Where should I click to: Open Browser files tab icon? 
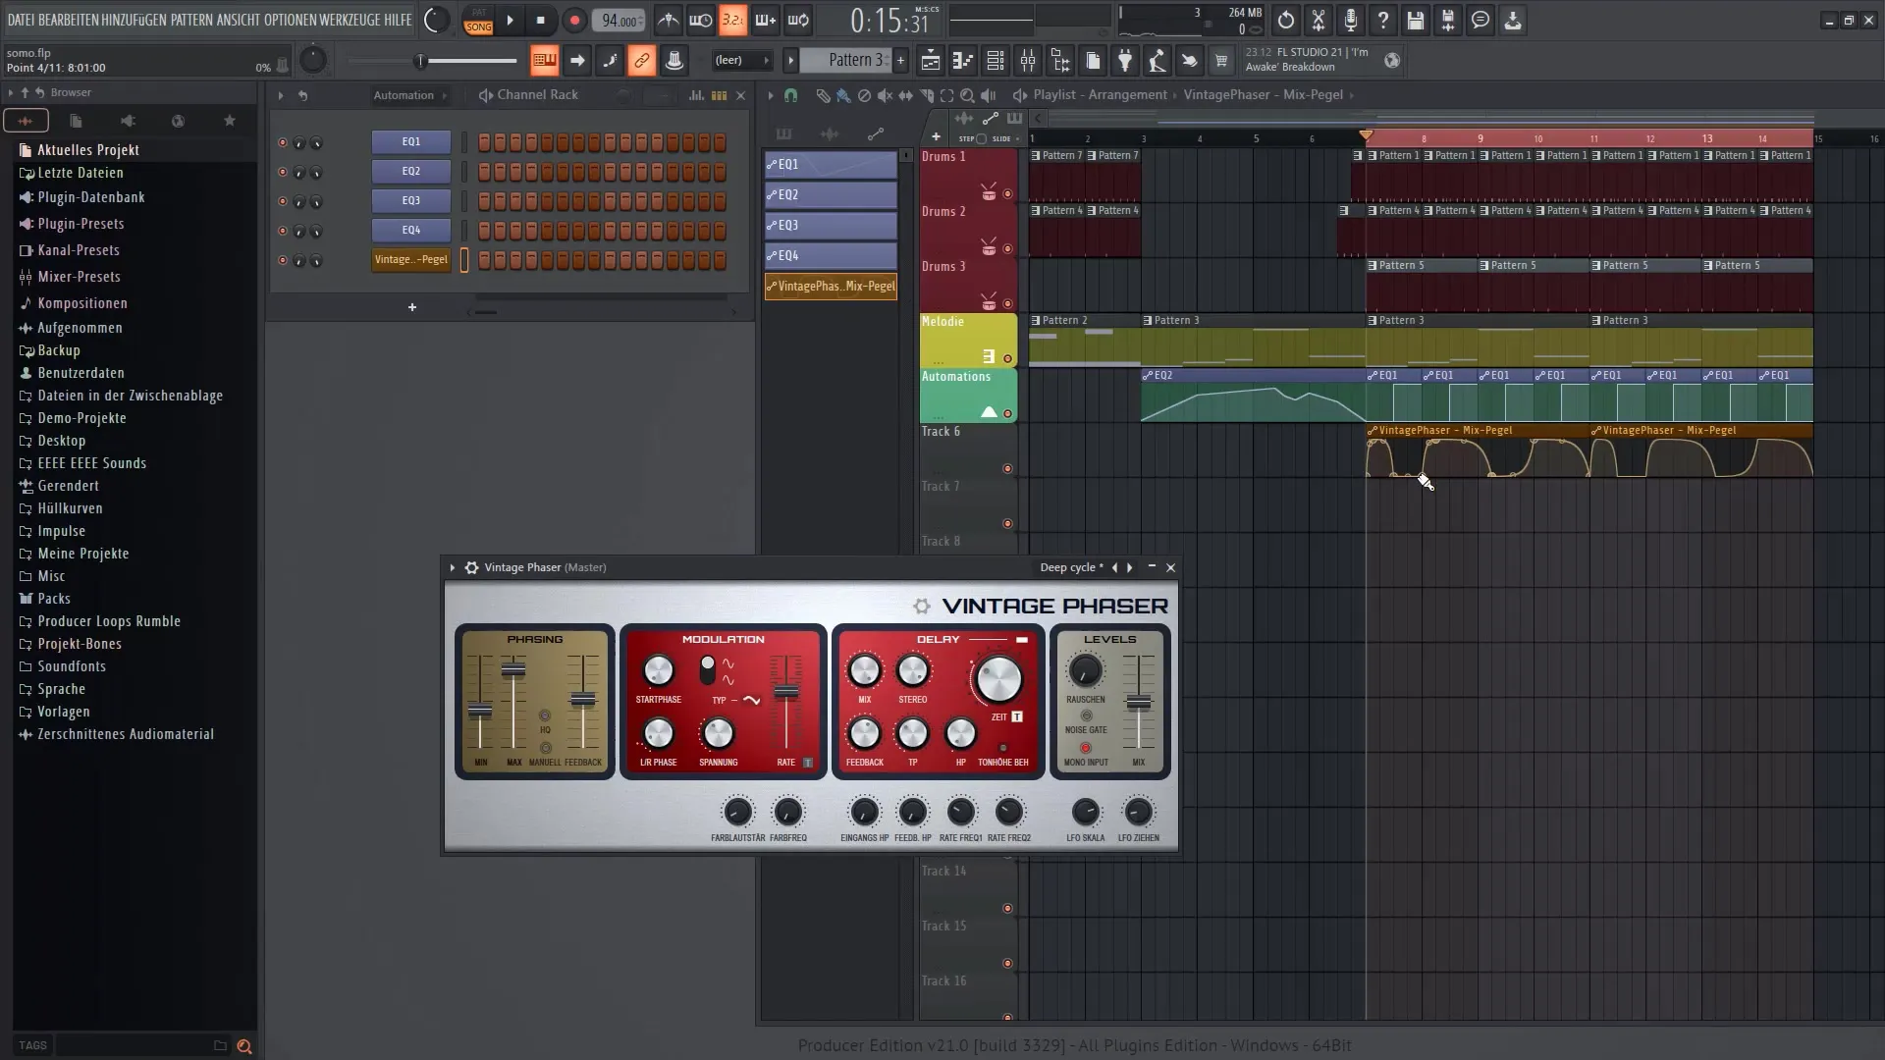[x=76, y=121]
